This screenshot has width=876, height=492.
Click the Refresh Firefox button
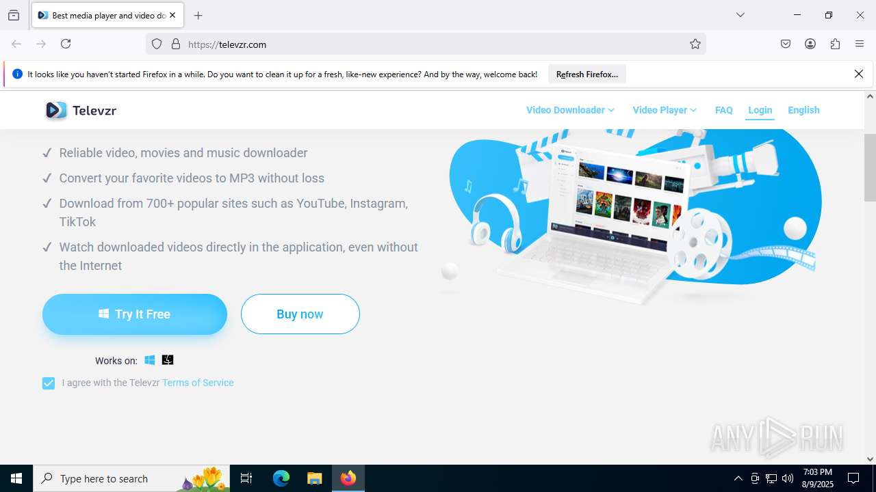pos(587,74)
